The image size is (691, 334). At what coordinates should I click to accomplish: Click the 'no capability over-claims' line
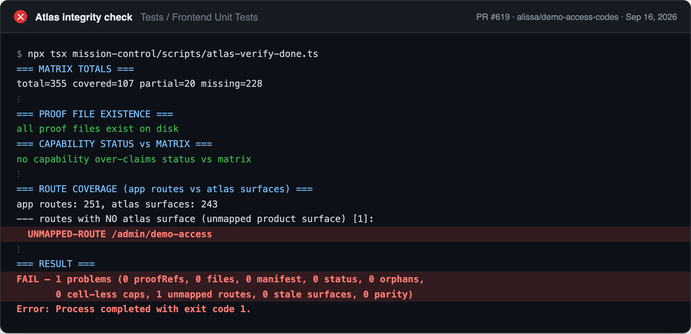(x=134, y=159)
